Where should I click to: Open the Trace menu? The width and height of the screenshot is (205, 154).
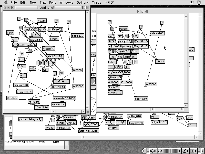click(x=97, y=2)
